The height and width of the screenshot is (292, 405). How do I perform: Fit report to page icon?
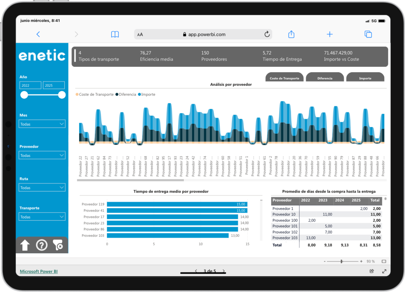click(384, 261)
